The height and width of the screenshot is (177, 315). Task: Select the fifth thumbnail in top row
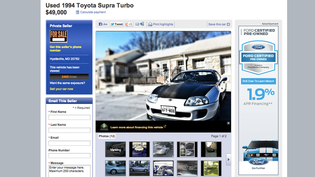(x=211, y=149)
